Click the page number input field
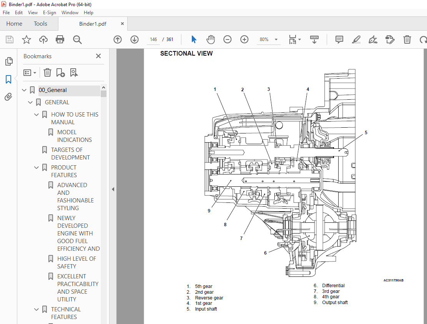The height and width of the screenshot is (324, 427). point(153,39)
